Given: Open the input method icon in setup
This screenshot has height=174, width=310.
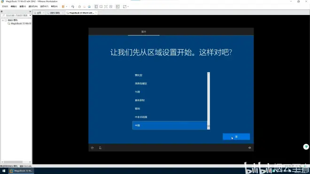Looking at the screenshot, I should 100,148.
